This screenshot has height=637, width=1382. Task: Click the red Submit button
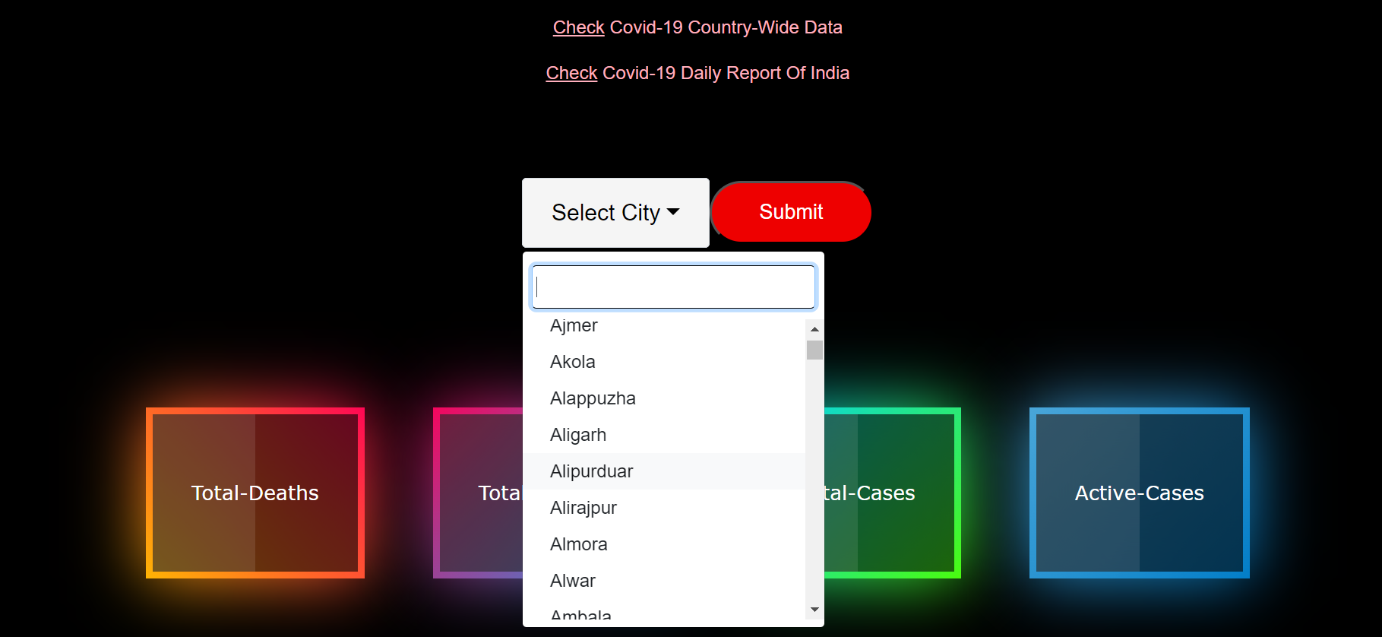point(791,212)
